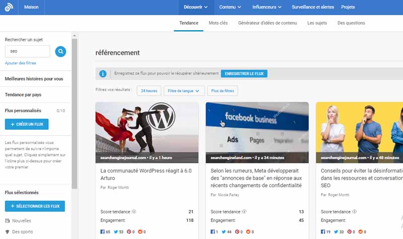Click the ENREGISTRER LE FLUX button
The image size is (403, 239).
[244, 73]
